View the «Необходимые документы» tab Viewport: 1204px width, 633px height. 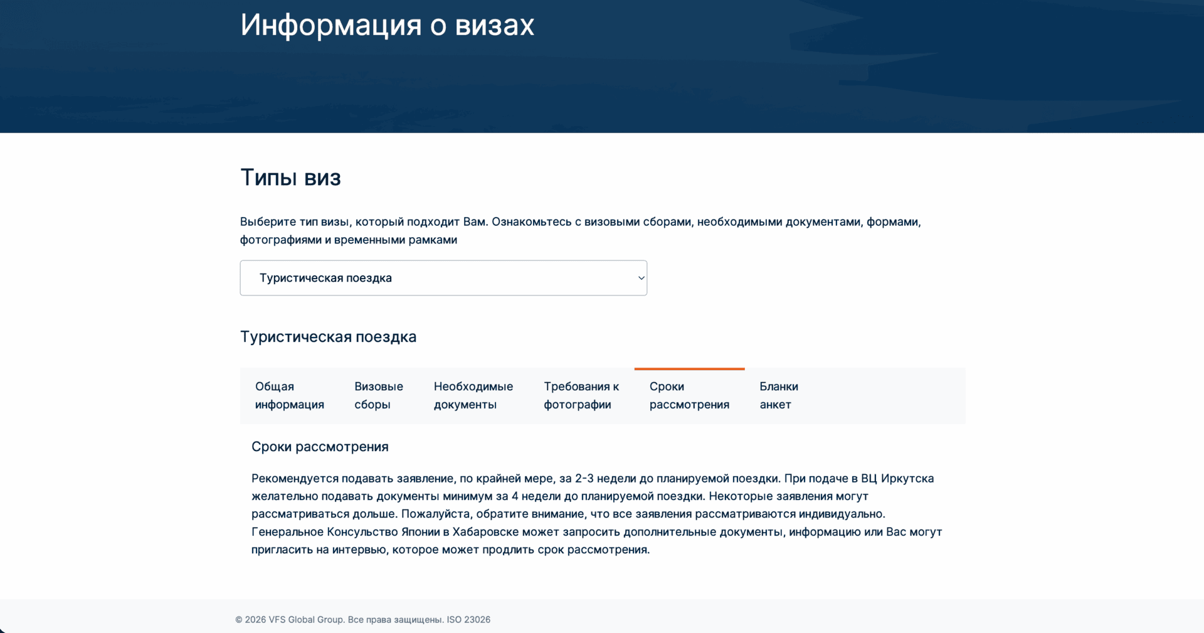click(473, 395)
